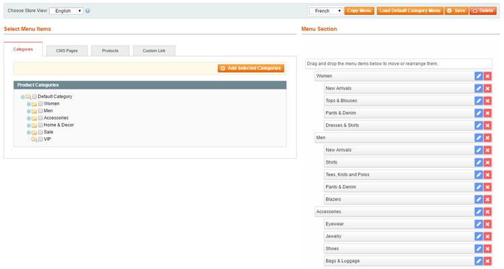
Task: Tick the VIP category checkbox
Action: [40, 139]
